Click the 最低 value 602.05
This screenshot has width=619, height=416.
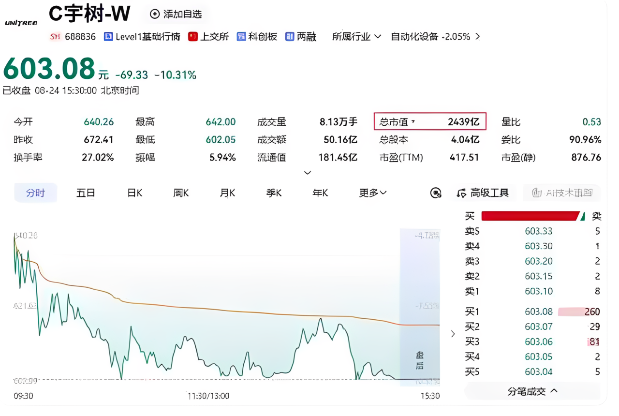(x=221, y=140)
